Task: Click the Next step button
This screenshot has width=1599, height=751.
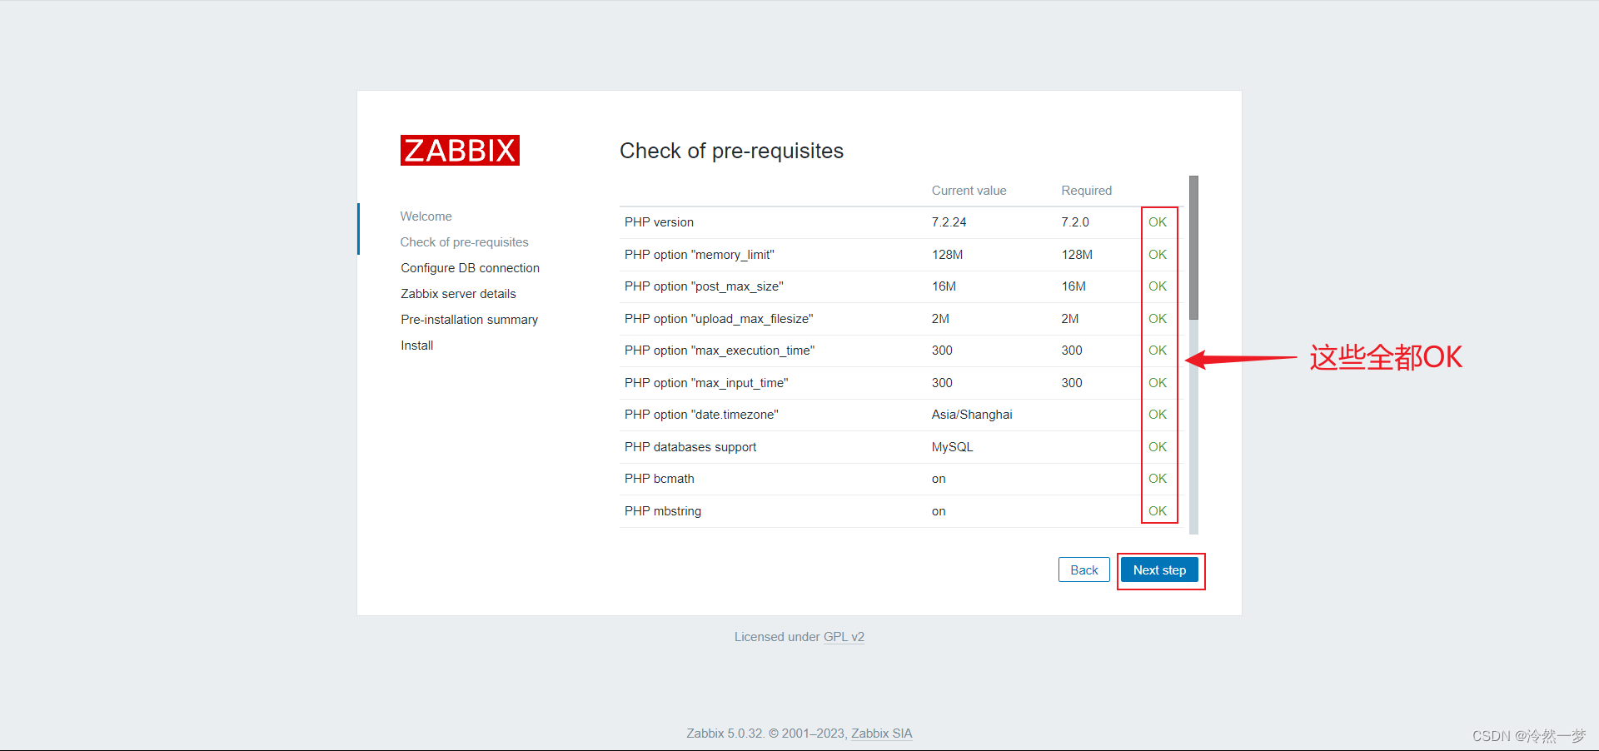Action: pyautogui.click(x=1159, y=570)
